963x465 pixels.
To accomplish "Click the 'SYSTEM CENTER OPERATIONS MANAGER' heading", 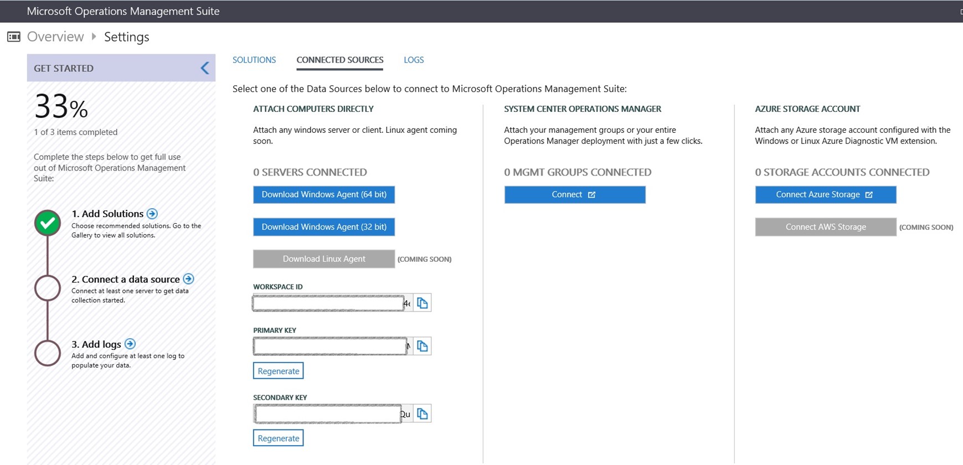I will 583,109.
